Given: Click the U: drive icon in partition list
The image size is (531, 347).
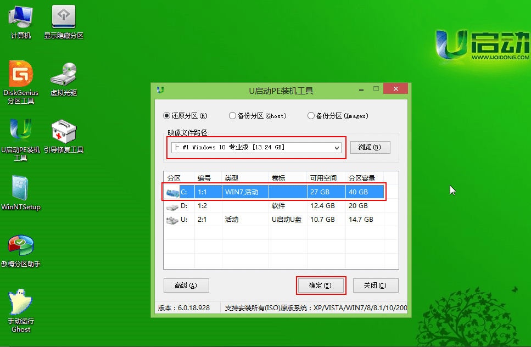Looking at the screenshot, I should tap(172, 220).
